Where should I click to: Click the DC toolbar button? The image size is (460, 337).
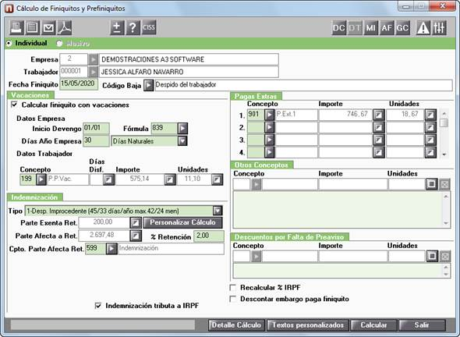point(339,28)
